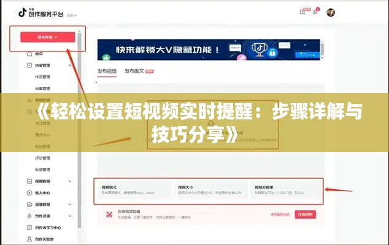The width and height of the screenshot is (389, 245).
Task: Click the sidebar vertical scrollbar
Action: [x=79, y=123]
